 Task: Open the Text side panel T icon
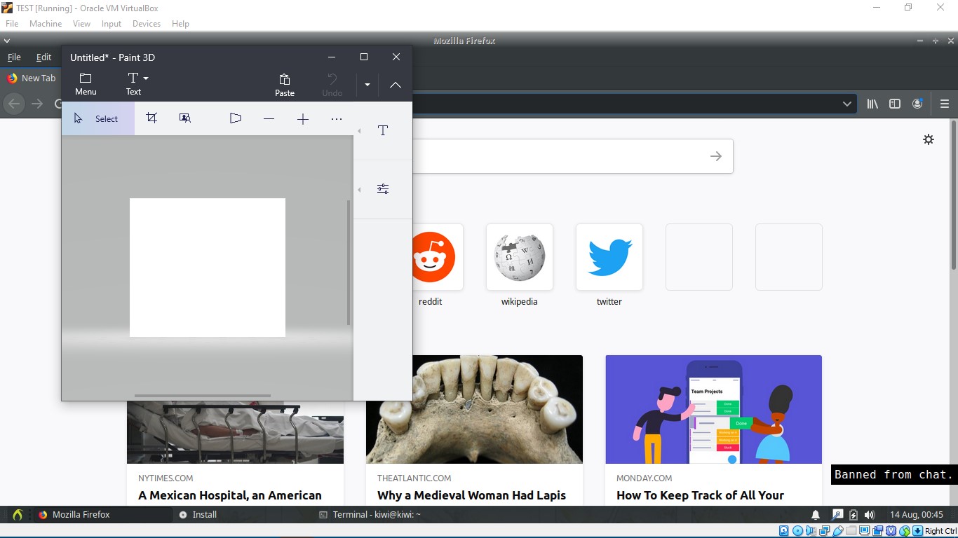click(383, 130)
